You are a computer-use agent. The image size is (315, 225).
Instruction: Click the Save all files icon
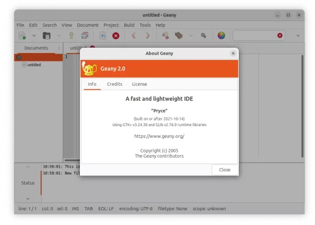(x=85, y=36)
